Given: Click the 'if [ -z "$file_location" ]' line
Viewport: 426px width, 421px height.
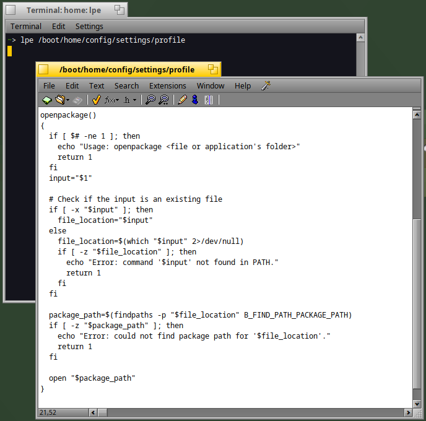Looking at the screenshot, I should [x=127, y=252].
